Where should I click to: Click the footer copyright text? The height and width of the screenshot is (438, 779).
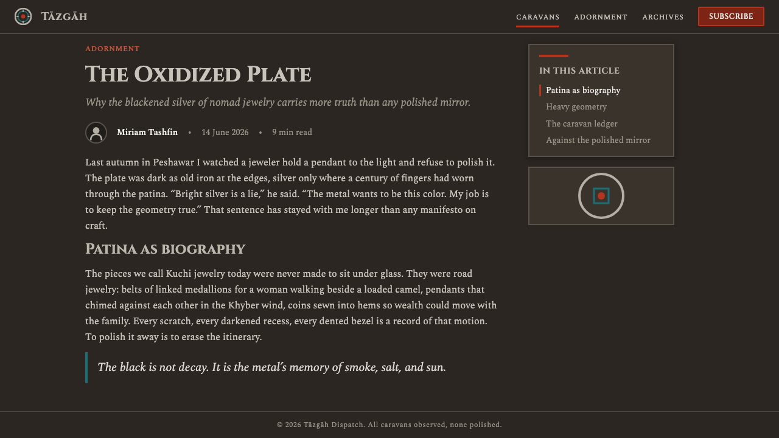coord(389,425)
